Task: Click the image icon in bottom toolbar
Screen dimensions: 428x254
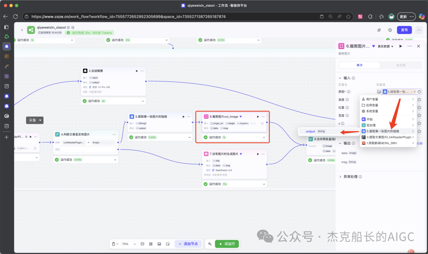Action: 159,244
